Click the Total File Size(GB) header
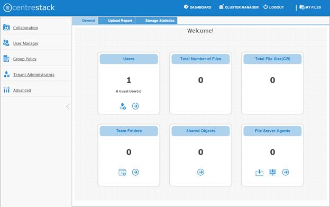This screenshot has width=330, height=207. click(x=272, y=59)
